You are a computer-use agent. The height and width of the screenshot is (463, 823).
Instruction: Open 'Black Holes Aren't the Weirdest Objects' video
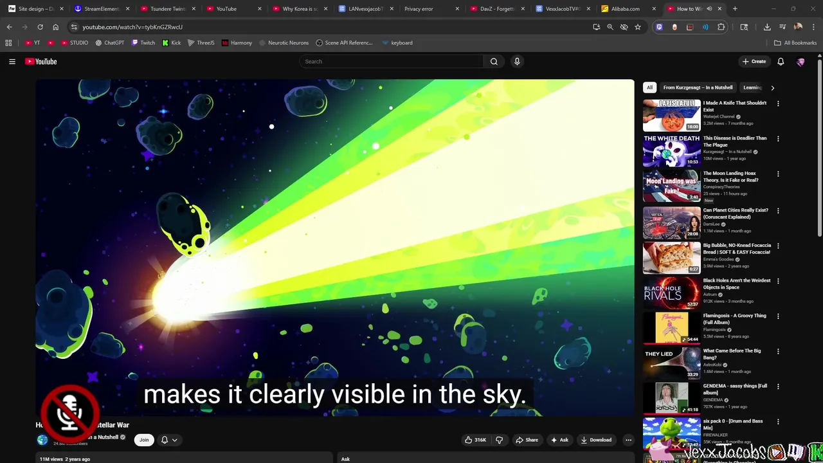point(737,284)
